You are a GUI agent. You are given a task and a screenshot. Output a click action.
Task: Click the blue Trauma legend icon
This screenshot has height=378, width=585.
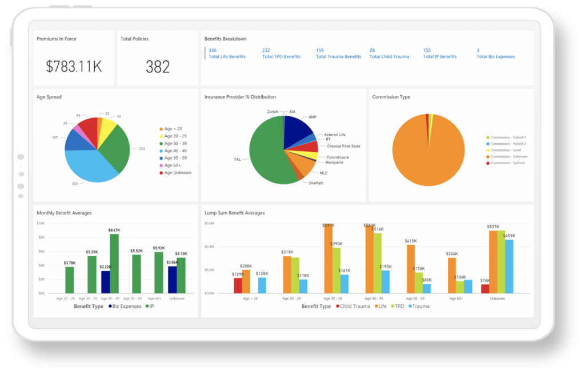coord(409,306)
